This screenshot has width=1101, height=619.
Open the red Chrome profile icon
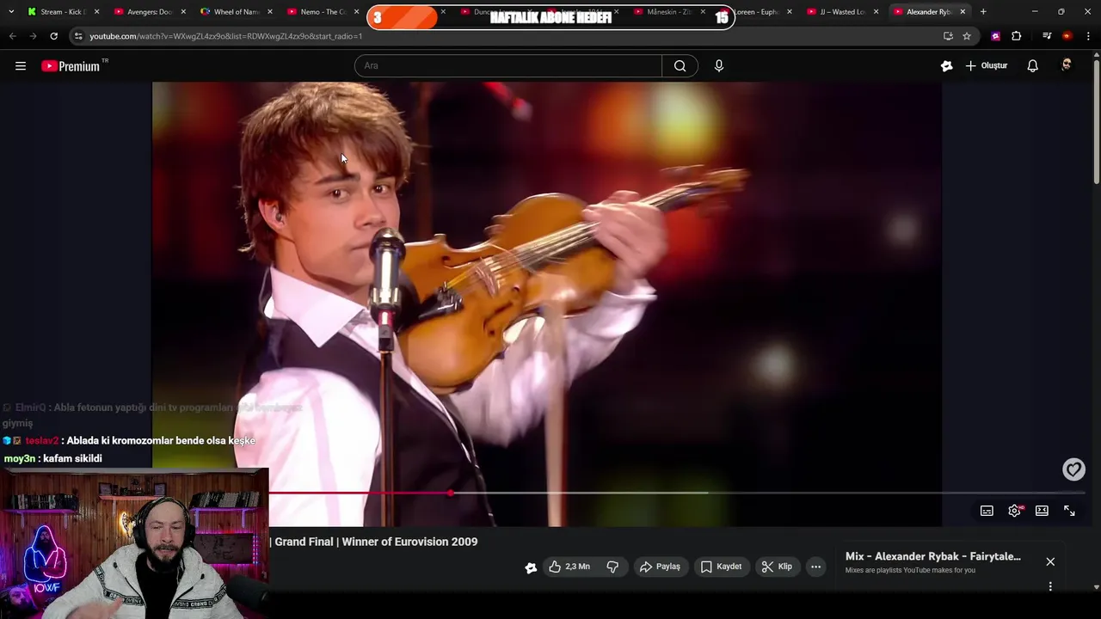tap(1067, 36)
